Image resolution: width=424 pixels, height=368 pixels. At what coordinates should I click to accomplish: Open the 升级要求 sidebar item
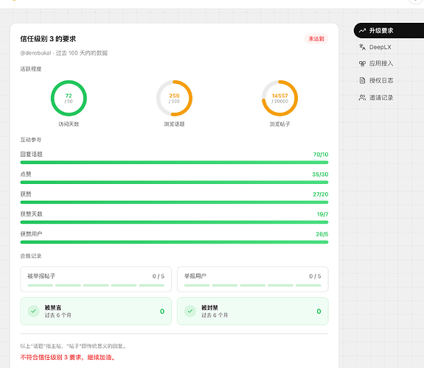click(x=389, y=30)
